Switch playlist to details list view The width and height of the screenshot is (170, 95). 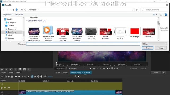point(15,69)
